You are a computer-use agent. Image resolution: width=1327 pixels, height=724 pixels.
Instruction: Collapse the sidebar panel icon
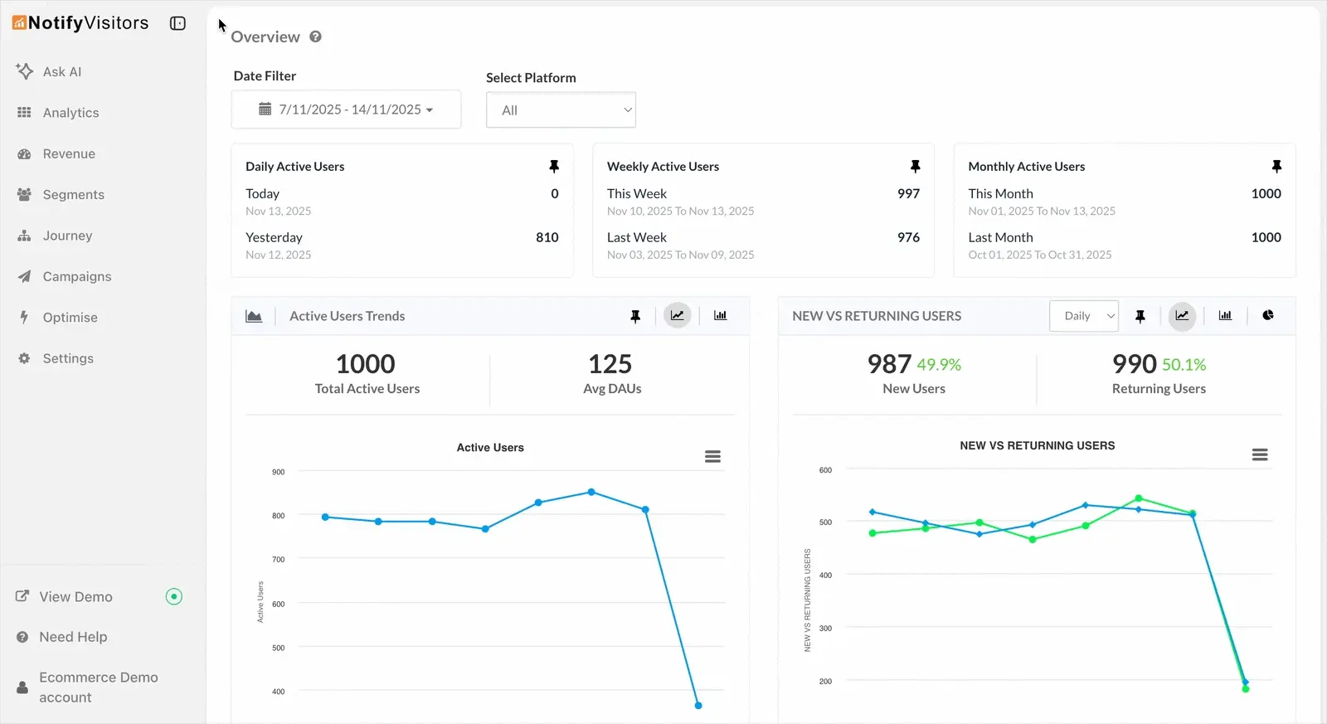tap(177, 23)
